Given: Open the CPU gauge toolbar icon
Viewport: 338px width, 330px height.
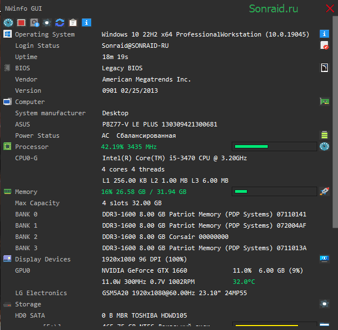Looking at the screenshot, I should (x=8, y=22).
